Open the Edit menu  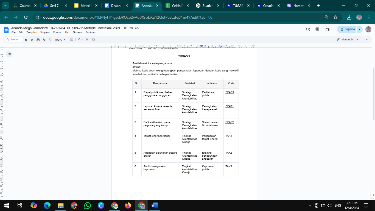21,32
